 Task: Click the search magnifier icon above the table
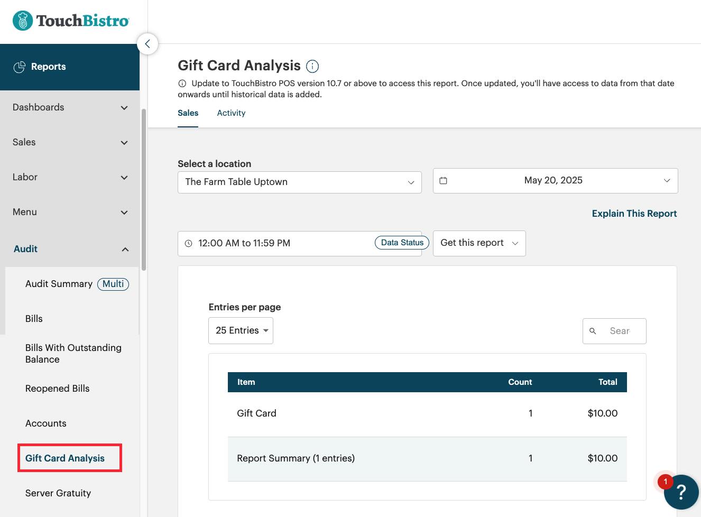(x=593, y=331)
